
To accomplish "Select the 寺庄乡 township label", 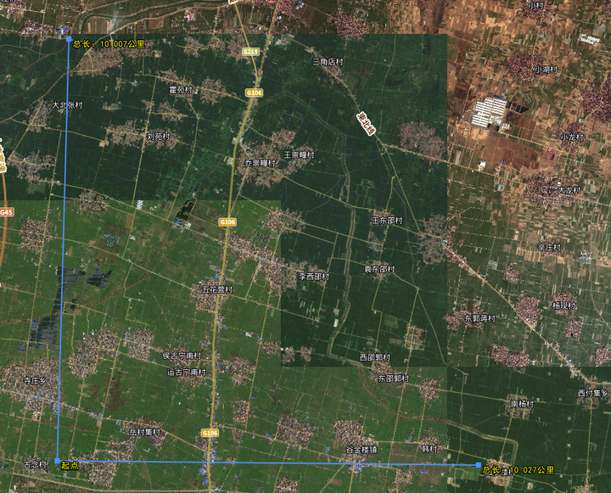I will click(35, 380).
